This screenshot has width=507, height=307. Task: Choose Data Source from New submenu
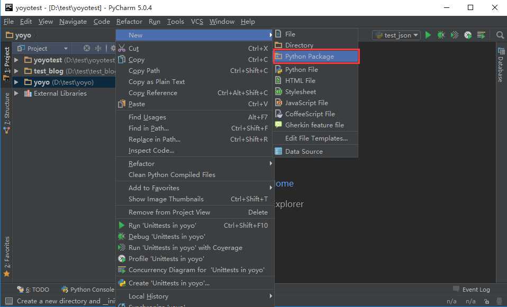(x=316, y=152)
